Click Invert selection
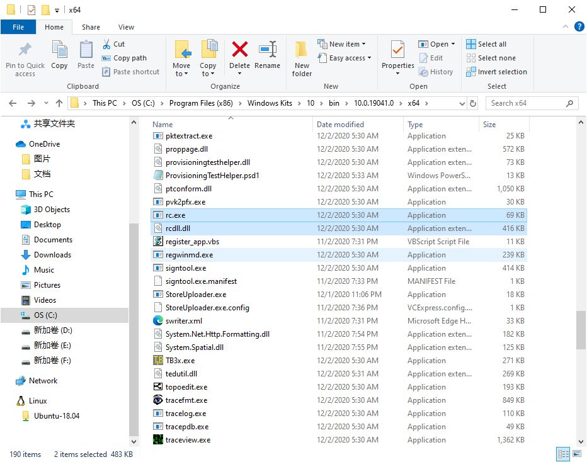Image resolution: width=587 pixels, height=462 pixels. coord(496,72)
